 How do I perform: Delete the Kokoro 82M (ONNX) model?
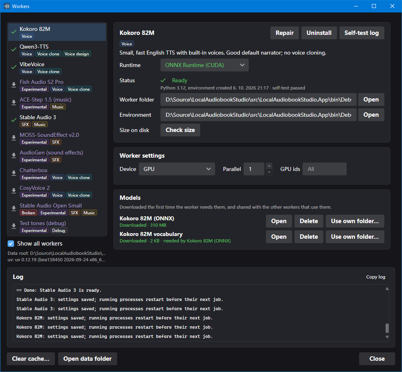click(x=309, y=221)
